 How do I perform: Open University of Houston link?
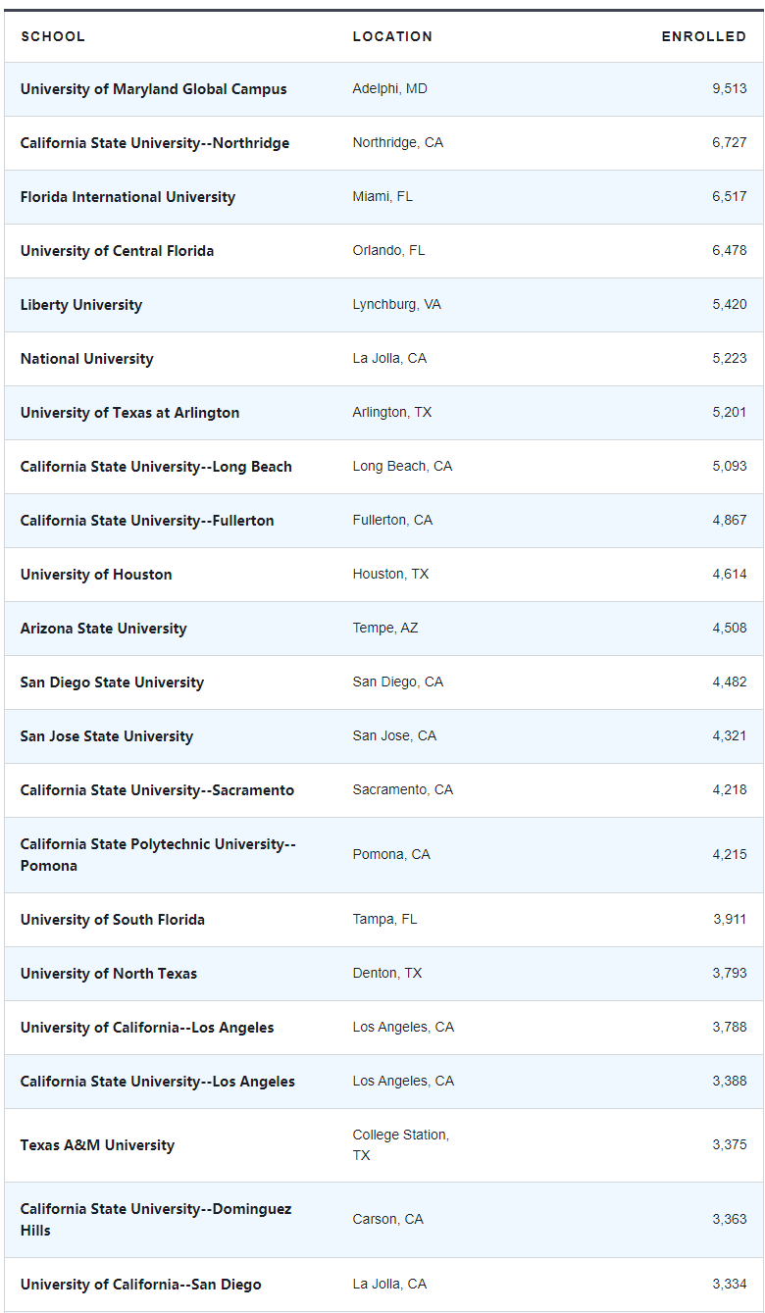coord(96,575)
